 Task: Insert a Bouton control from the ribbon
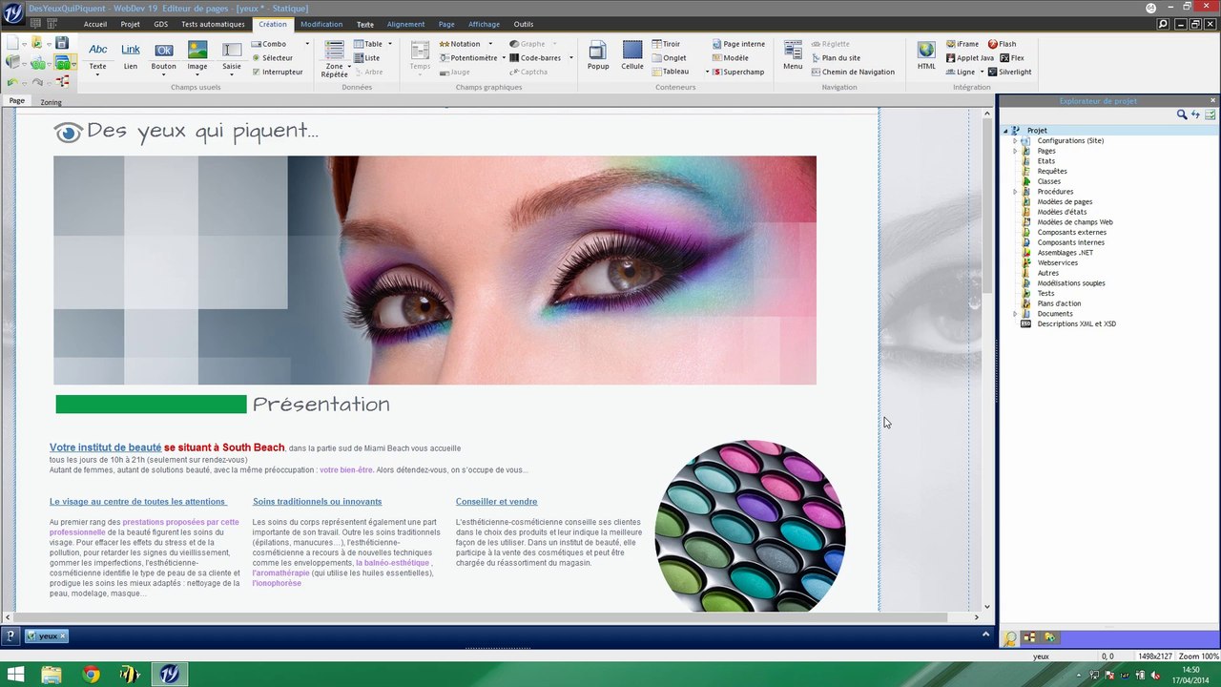click(163, 56)
